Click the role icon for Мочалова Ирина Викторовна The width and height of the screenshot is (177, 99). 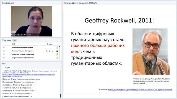point(57,48)
